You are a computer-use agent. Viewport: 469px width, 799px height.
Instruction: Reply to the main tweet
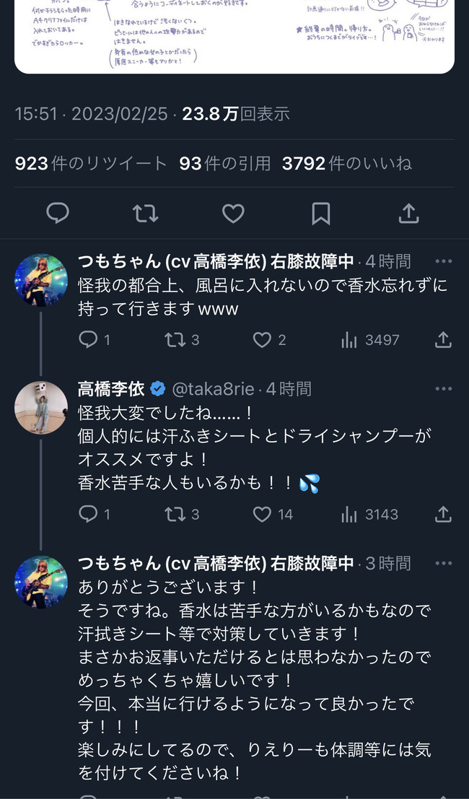tap(58, 213)
